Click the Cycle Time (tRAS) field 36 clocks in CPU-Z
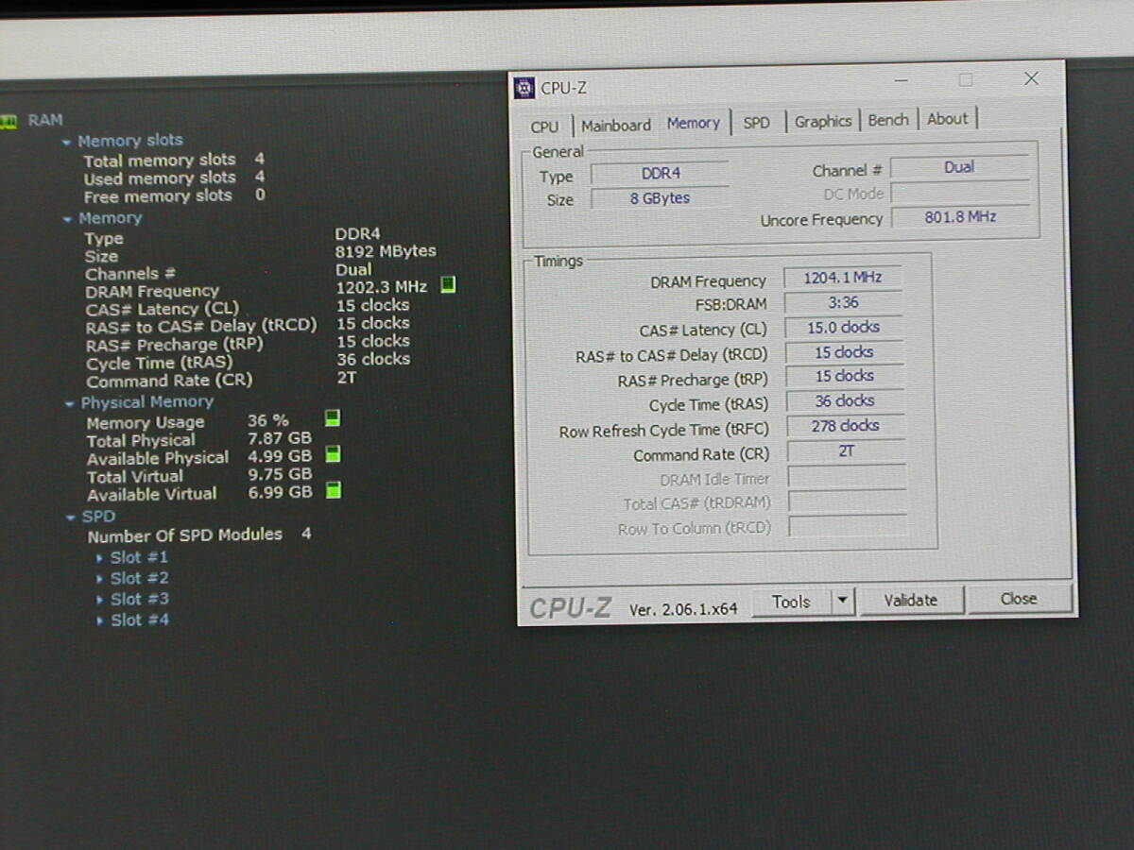This screenshot has width=1134, height=850. click(x=844, y=401)
